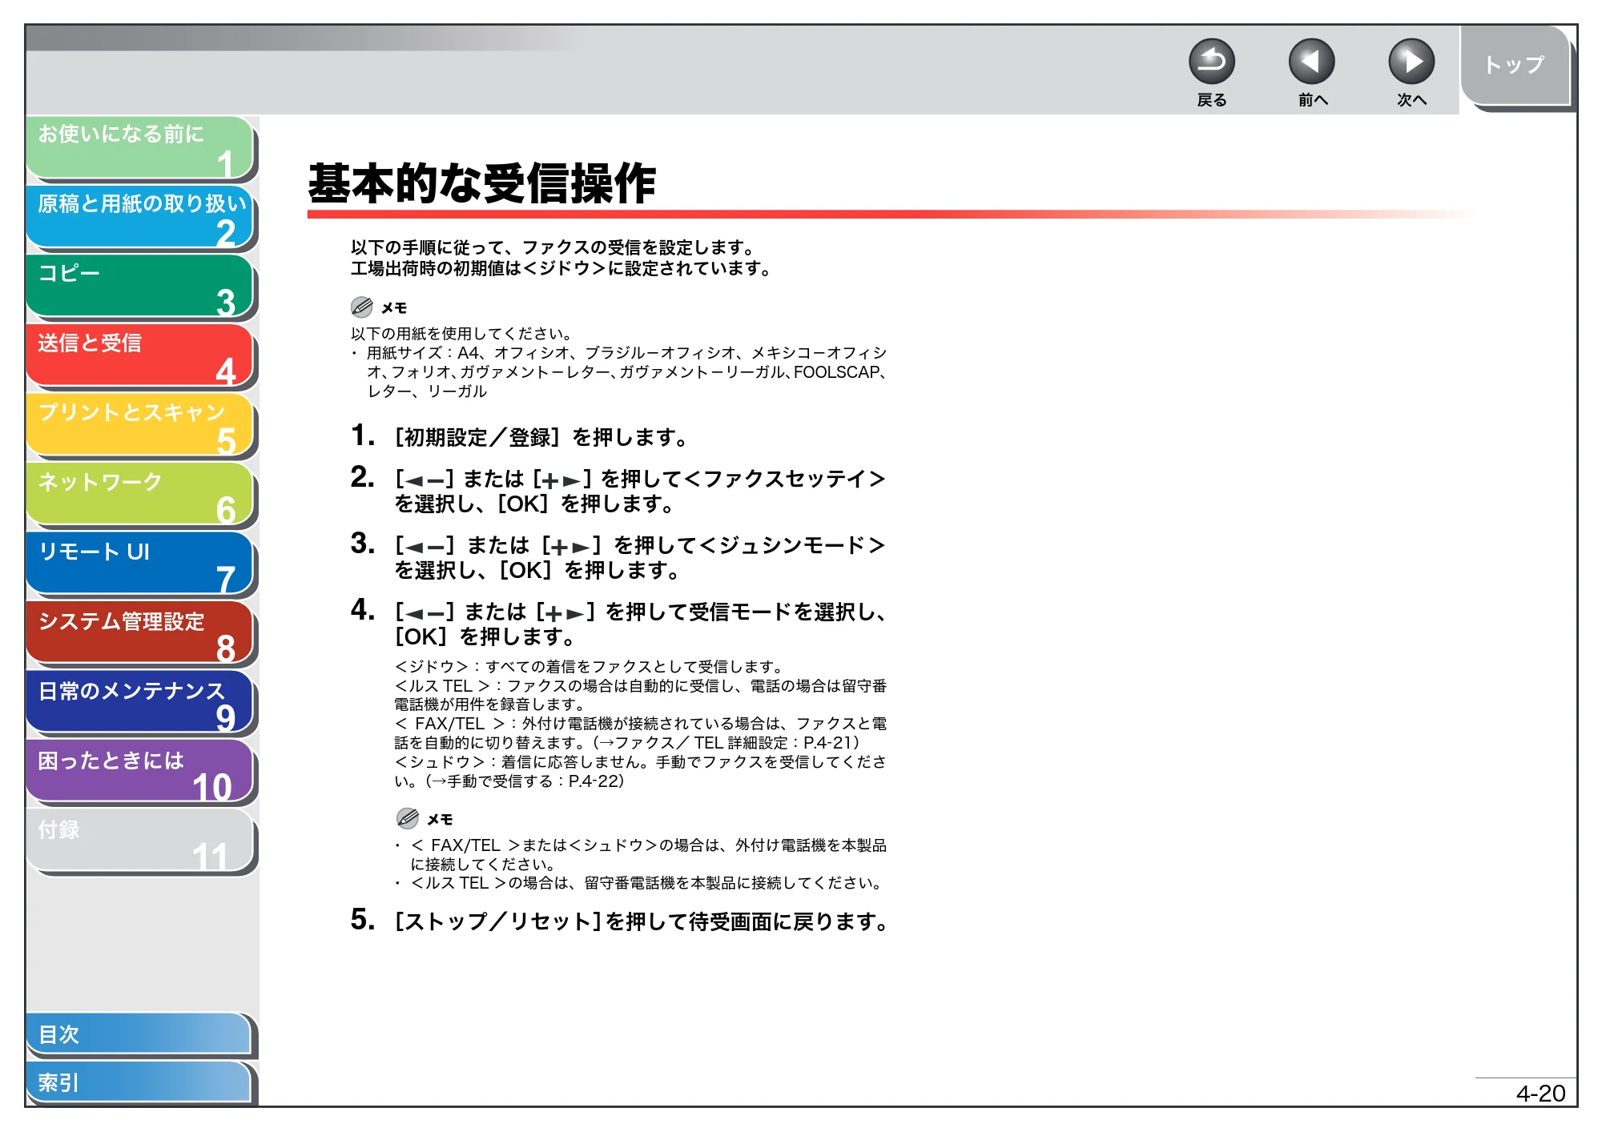Open chapter 2 原稿と用紙の取り扱い tab
Image resolution: width=1602 pixels, height=1132 pixels.
tap(140, 217)
